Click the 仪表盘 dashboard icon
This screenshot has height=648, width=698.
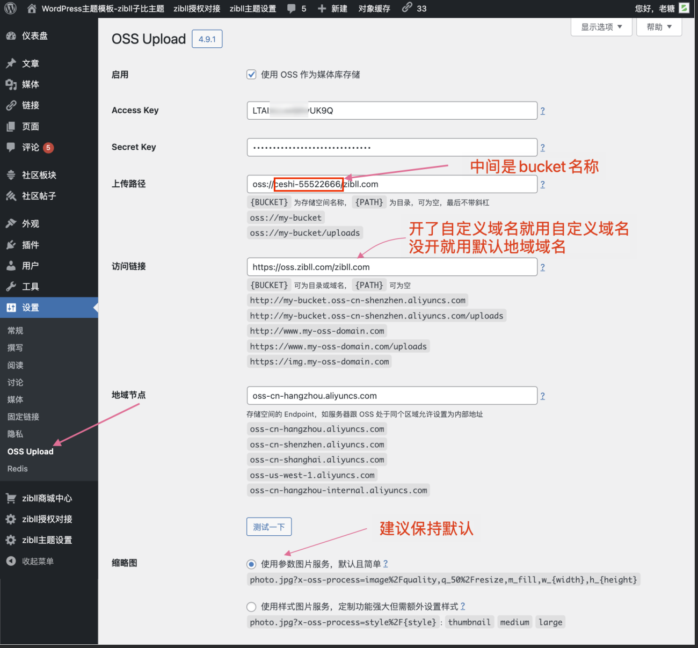coord(11,36)
